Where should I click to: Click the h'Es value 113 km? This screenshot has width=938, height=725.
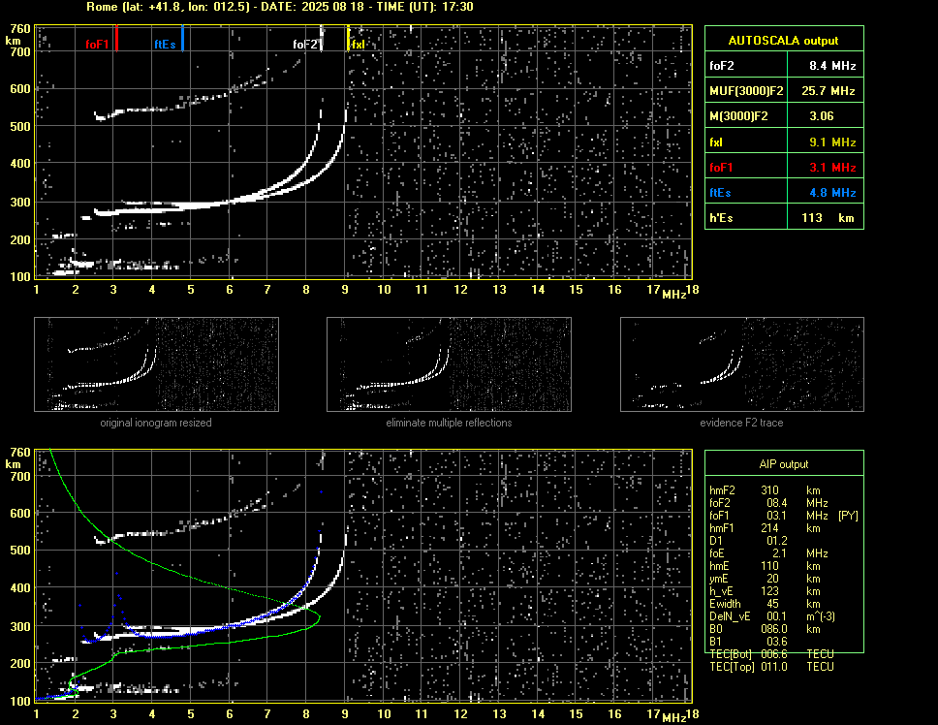coord(828,218)
